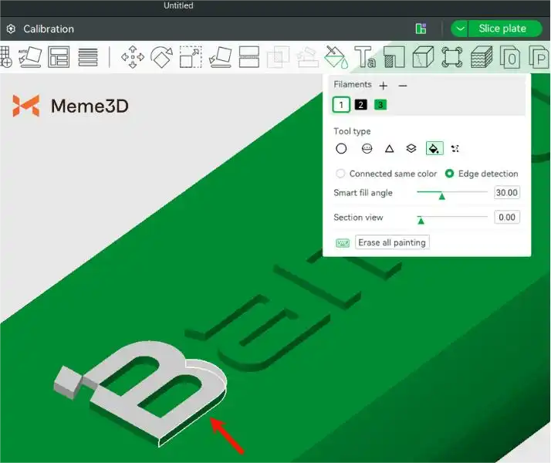Pick green filament color 3
The image size is (551, 463).
pos(380,105)
